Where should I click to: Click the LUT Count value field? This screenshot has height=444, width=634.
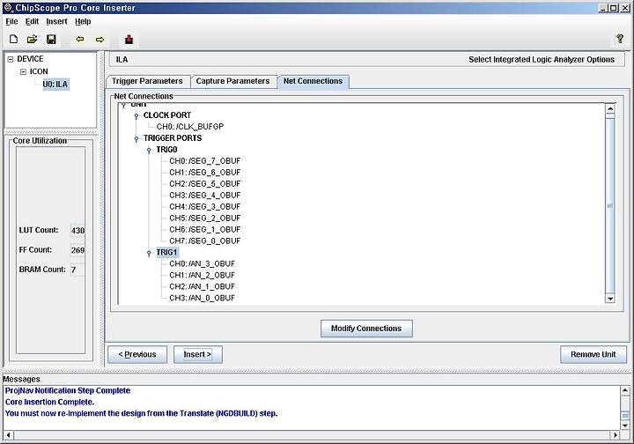coord(77,231)
